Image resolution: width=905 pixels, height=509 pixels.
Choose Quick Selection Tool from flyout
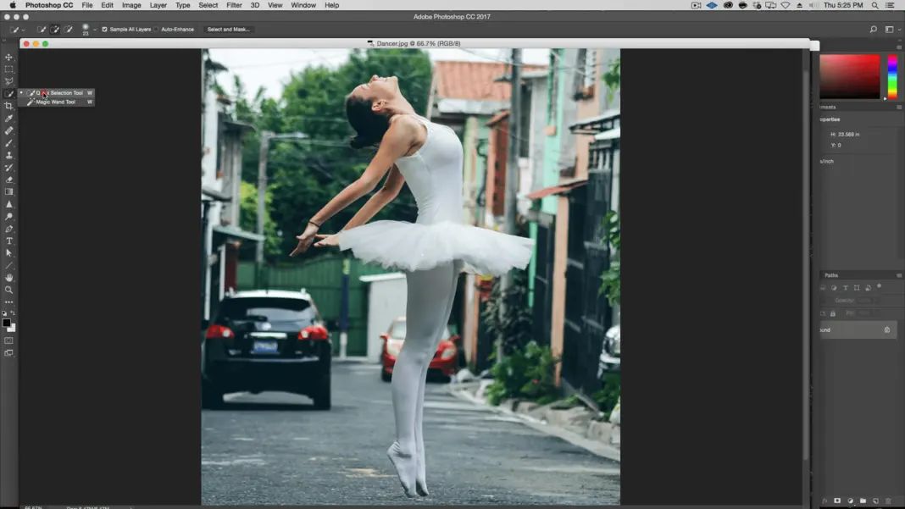coord(56,93)
